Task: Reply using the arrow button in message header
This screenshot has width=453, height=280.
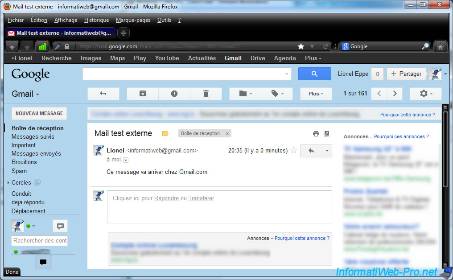Action: pyautogui.click(x=311, y=151)
